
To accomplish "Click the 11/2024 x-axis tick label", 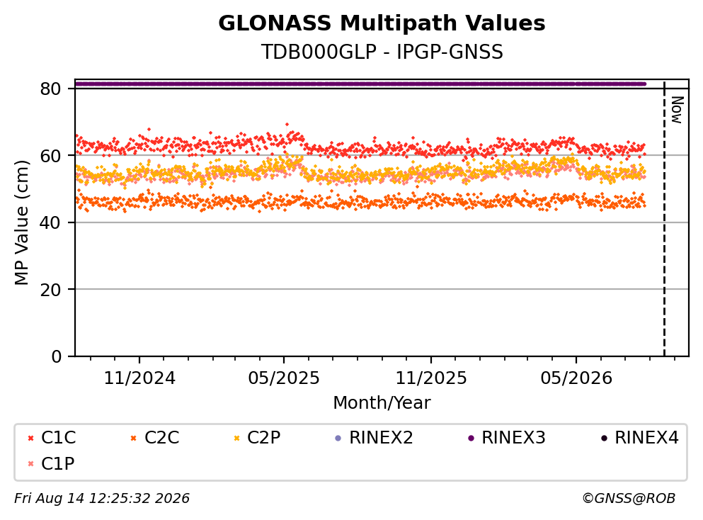I will (139, 378).
